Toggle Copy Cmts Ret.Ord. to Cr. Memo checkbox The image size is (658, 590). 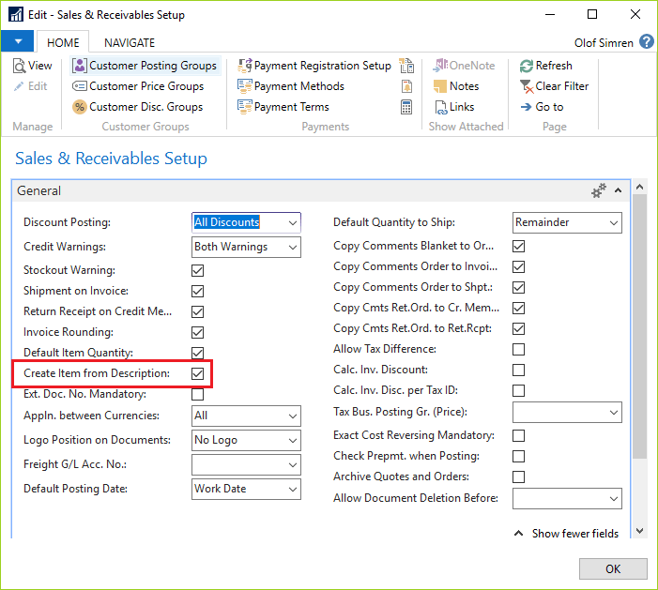pyautogui.click(x=519, y=309)
